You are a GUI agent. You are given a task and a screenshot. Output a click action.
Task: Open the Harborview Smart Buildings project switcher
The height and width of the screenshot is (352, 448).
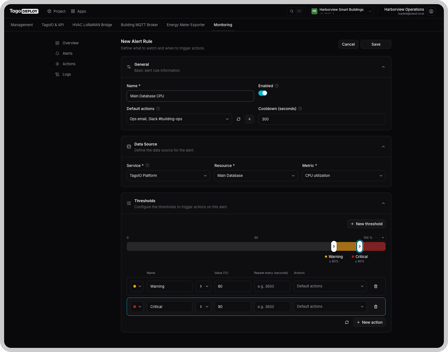click(342, 11)
